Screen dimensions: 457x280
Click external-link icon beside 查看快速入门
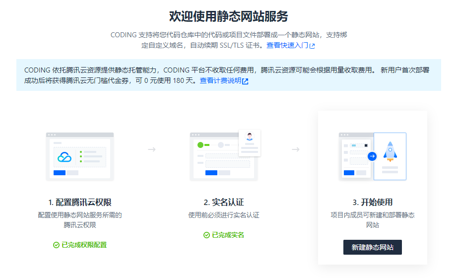pyautogui.click(x=312, y=46)
